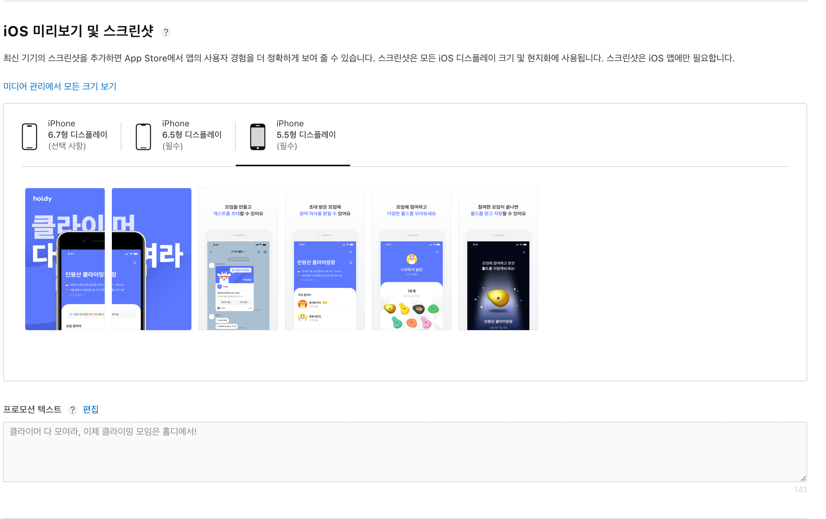Select iPhone 5.5형 디스플레이 tab label

tap(306, 135)
